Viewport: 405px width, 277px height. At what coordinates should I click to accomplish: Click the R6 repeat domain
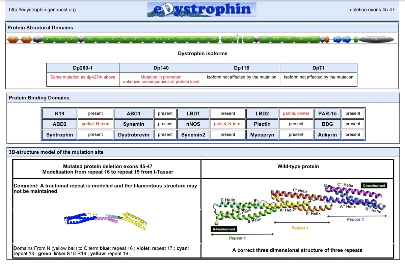113,39
